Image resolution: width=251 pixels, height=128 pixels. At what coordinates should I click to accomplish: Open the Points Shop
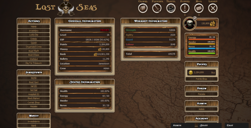coord(202,79)
